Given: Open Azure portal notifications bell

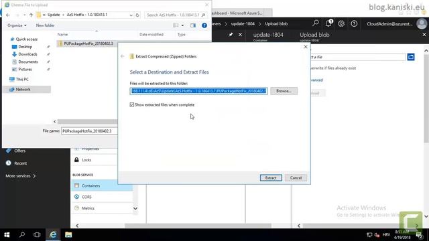Looking at the screenshot, I should click(328, 23).
